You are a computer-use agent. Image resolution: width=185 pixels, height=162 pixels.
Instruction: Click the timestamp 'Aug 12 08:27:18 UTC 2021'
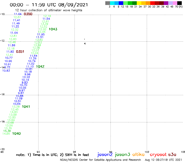point(163,160)
